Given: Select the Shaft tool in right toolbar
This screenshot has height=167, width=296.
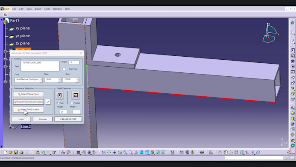Looking at the screenshot, I should 293,61.
